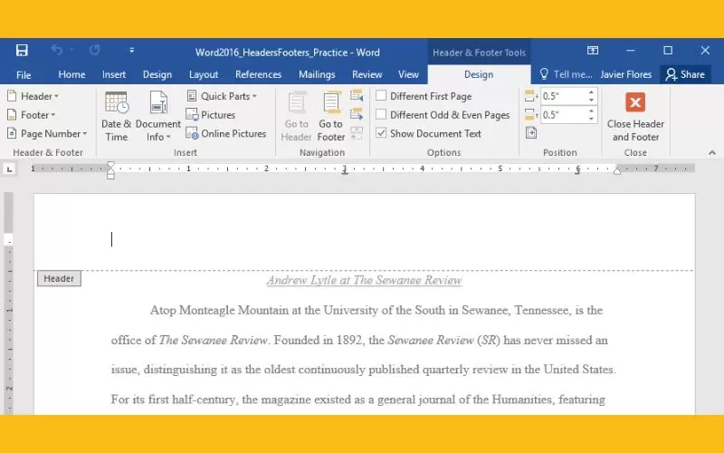Image resolution: width=724 pixels, height=453 pixels.
Task: Click the Javier Flores account name
Action: pyautogui.click(x=625, y=74)
